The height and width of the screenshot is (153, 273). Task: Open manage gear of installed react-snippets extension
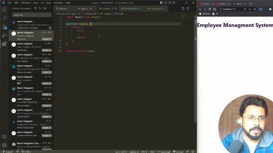(50, 28)
